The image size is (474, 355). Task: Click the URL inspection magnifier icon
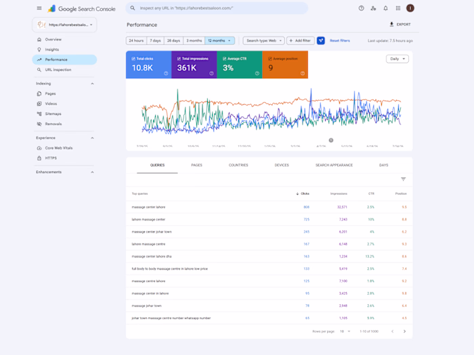pyautogui.click(x=39, y=70)
